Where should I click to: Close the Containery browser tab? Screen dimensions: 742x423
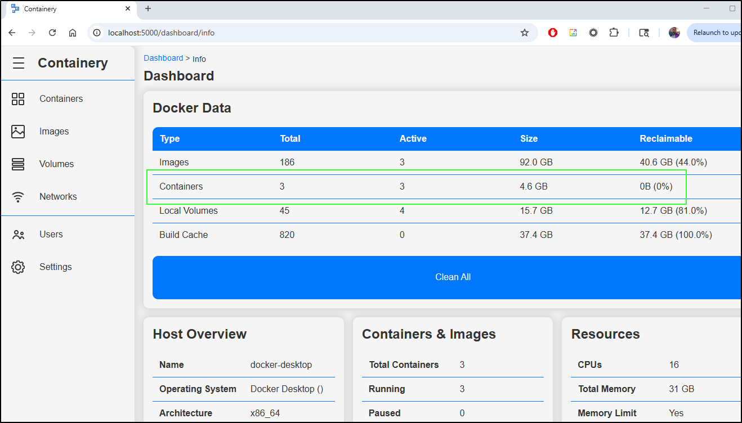click(x=128, y=9)
